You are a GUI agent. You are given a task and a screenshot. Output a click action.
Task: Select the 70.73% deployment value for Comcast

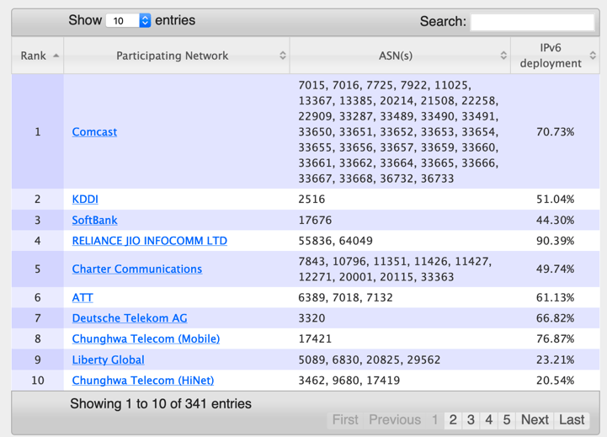(x=555, y=132)
